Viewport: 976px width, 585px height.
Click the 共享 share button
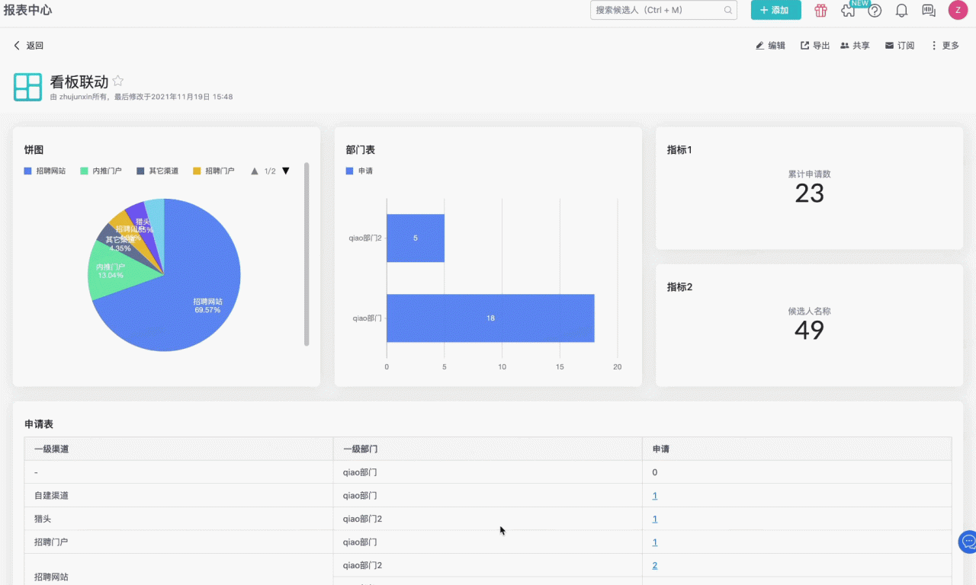coord(855,46)
